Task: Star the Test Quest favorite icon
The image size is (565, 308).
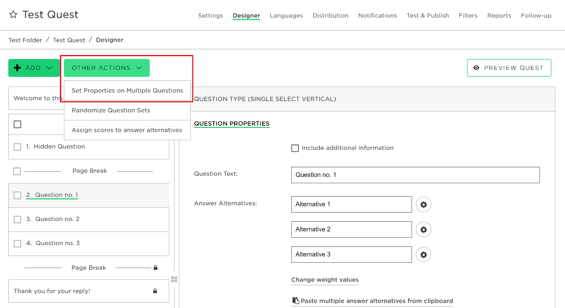Action: click(13, 14)
